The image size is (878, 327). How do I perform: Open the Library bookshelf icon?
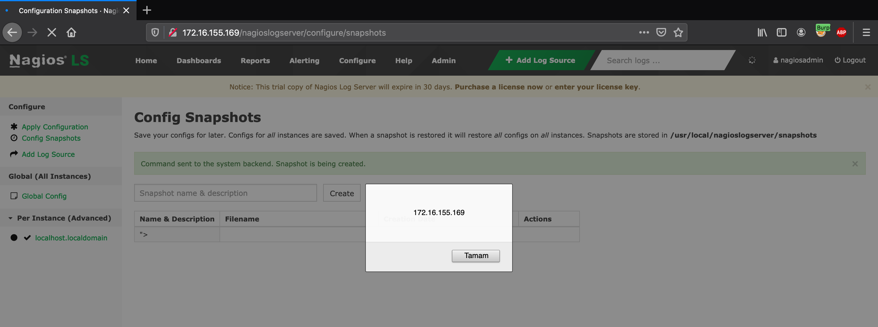click(762, 32)
